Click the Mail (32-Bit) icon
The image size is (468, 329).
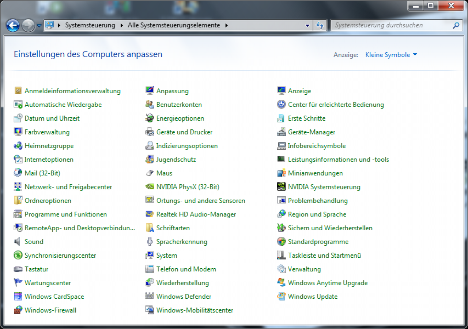[x=18, y=173]
